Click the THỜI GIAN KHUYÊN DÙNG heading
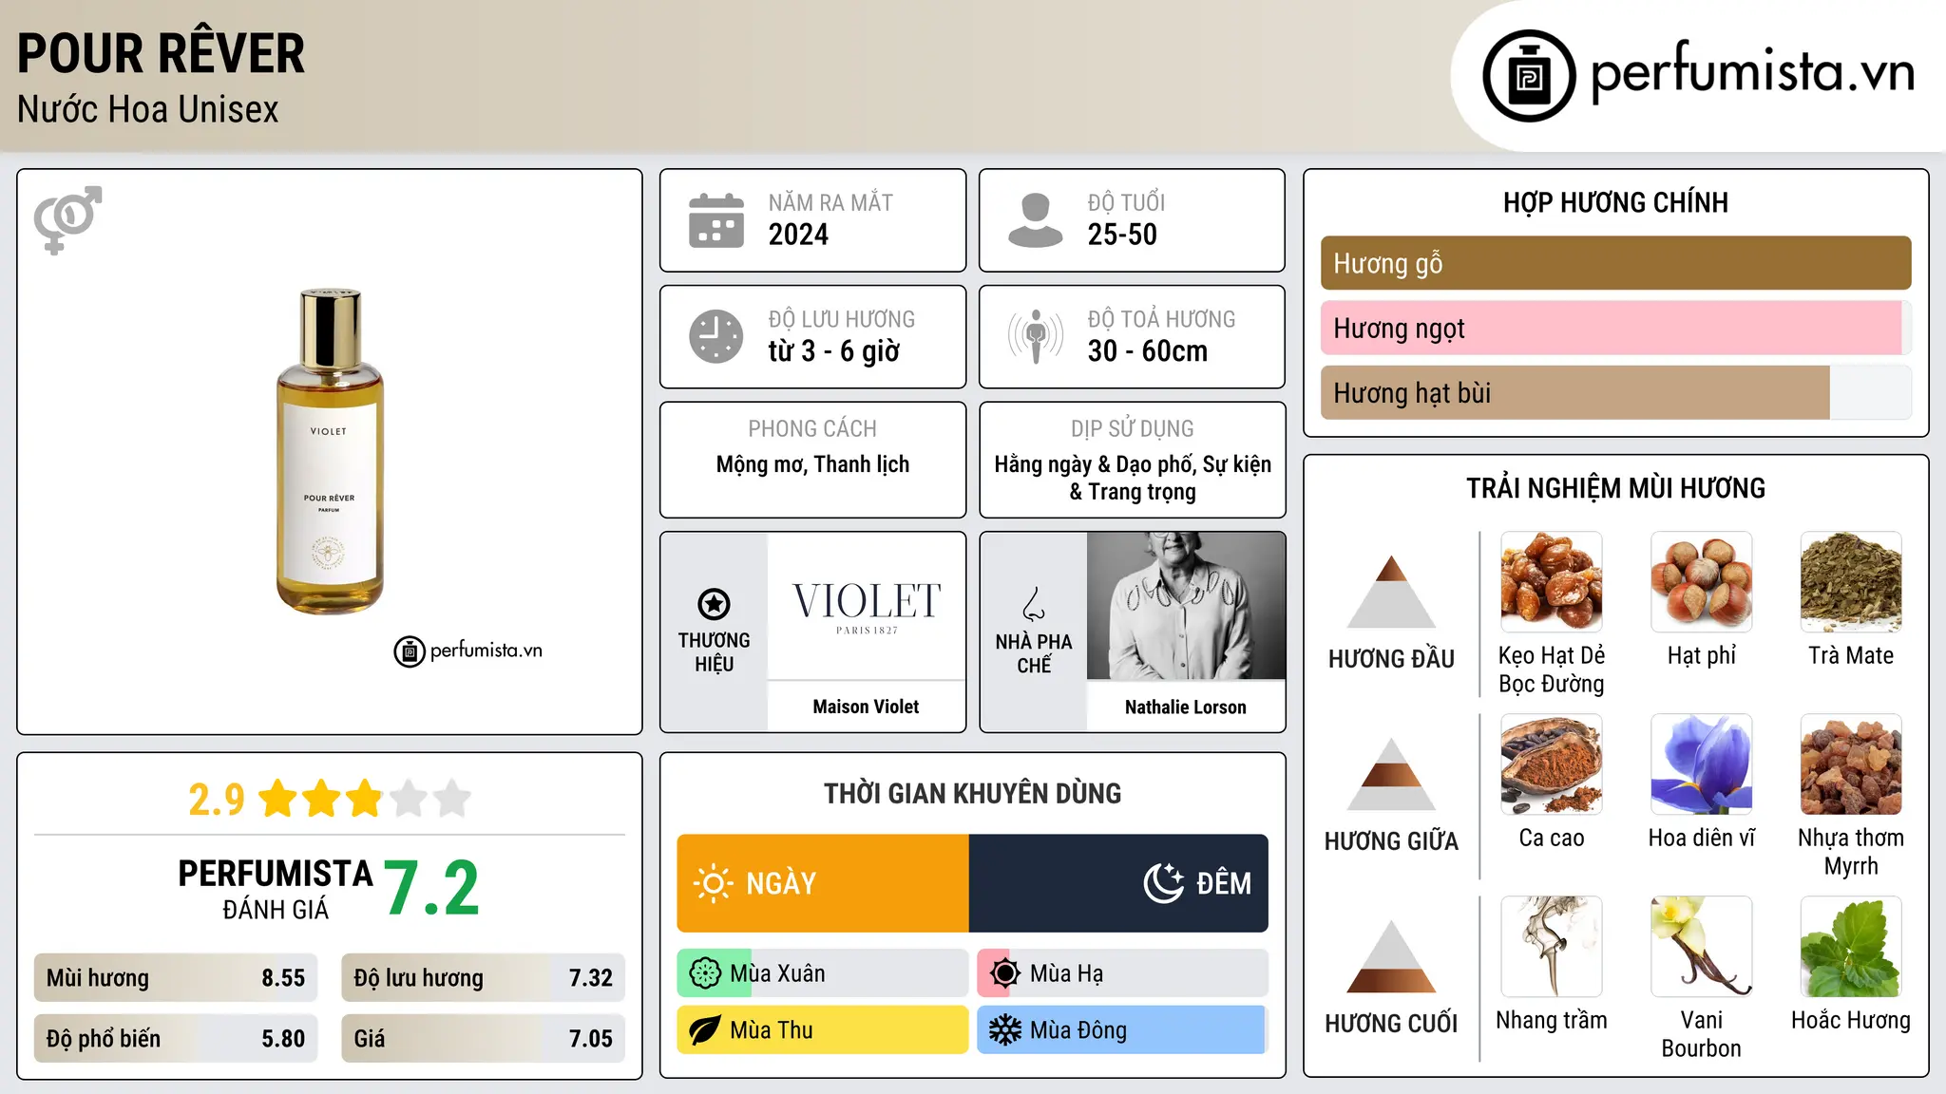Viewport: 1946px width, 1094px height. click(972, 794)
